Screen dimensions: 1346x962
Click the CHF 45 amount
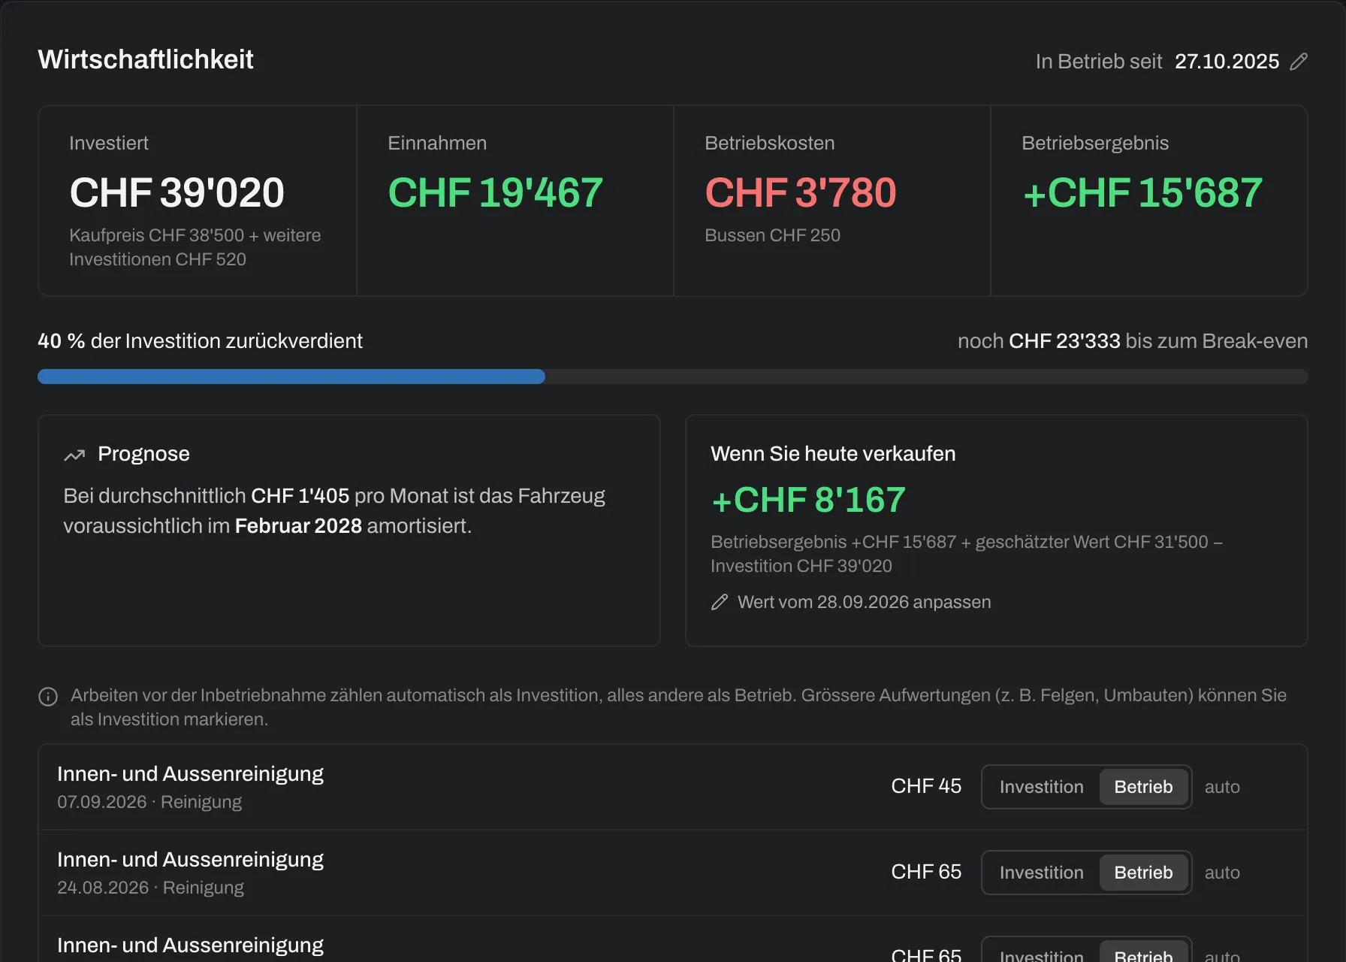tap(926, 786)
